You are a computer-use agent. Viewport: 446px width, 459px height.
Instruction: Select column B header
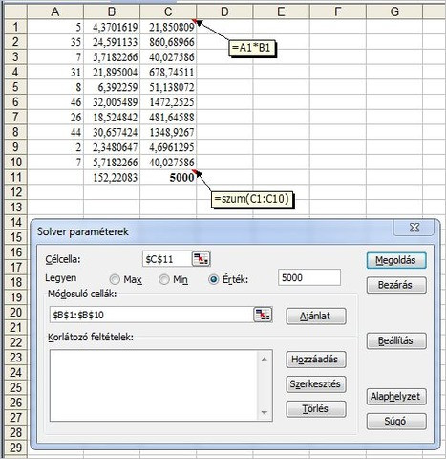click(x=112, y=11)
